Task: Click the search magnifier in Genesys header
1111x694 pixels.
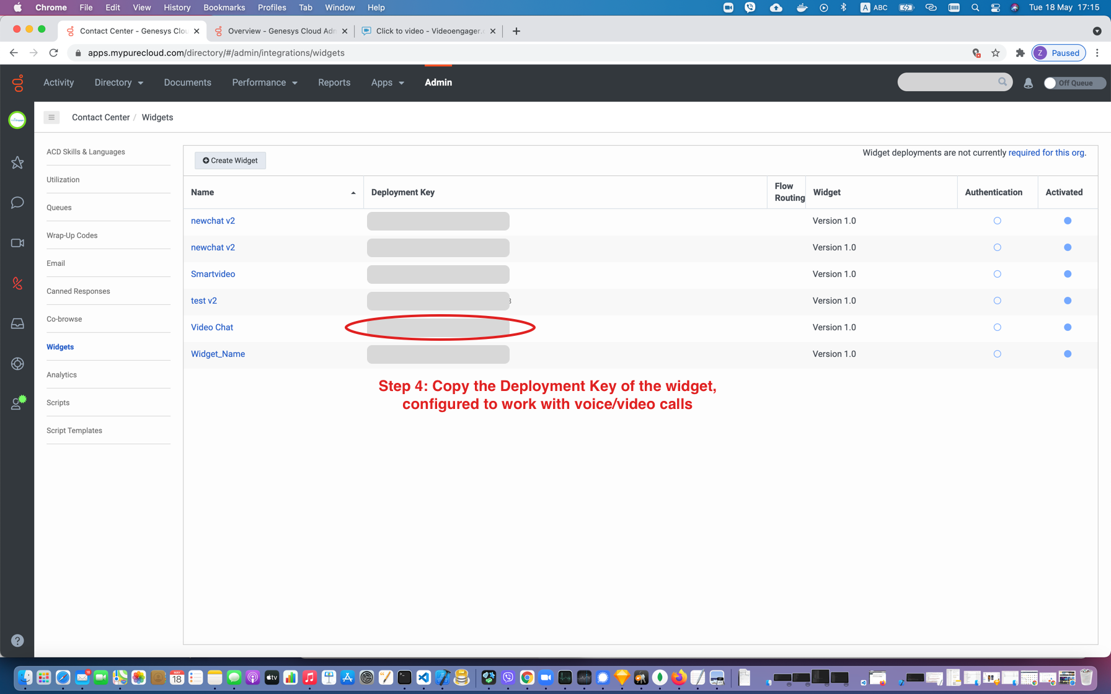Action: (x=1002, y=82)
